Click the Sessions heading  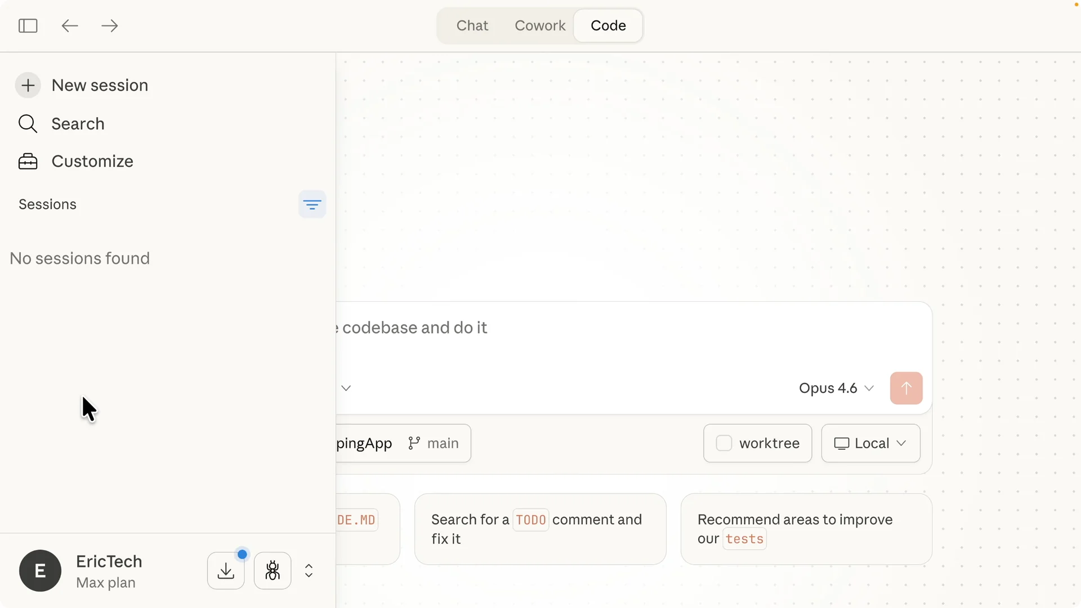click(47, 204)
